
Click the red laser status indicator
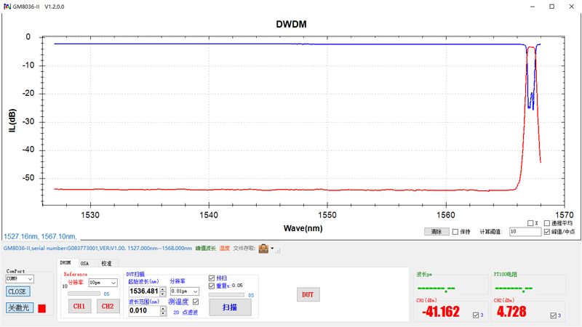pyautogui.click(x=41, y=309)
